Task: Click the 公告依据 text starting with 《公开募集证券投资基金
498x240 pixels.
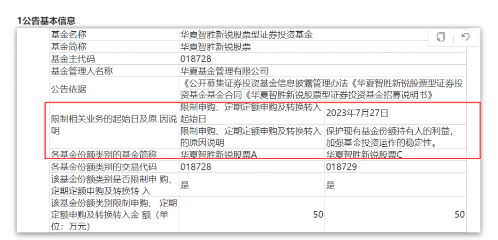Action: point(322,89)
